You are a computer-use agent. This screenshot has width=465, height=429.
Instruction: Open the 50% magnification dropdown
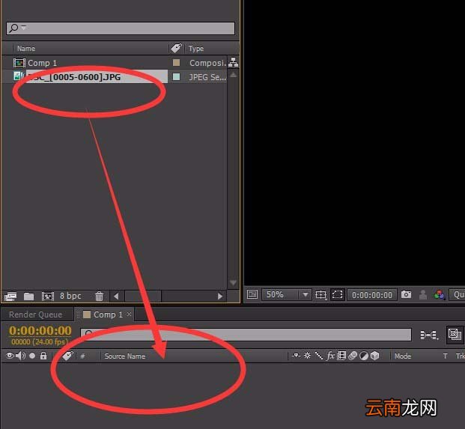click(x=287, y=295)
